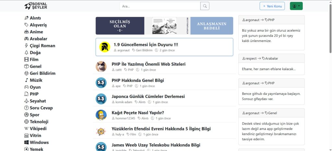Viewport: 332px width, 151px height.
Task: Open the Seyahat airplane icon category
Action: coord(27,101)
